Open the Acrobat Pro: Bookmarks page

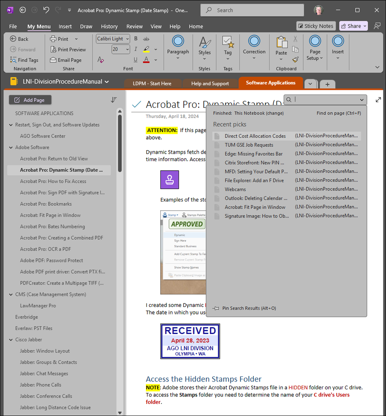point(46,204)
